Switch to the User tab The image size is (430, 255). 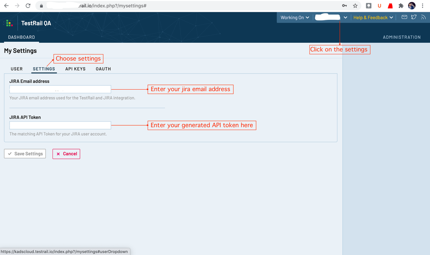[17, 69]
